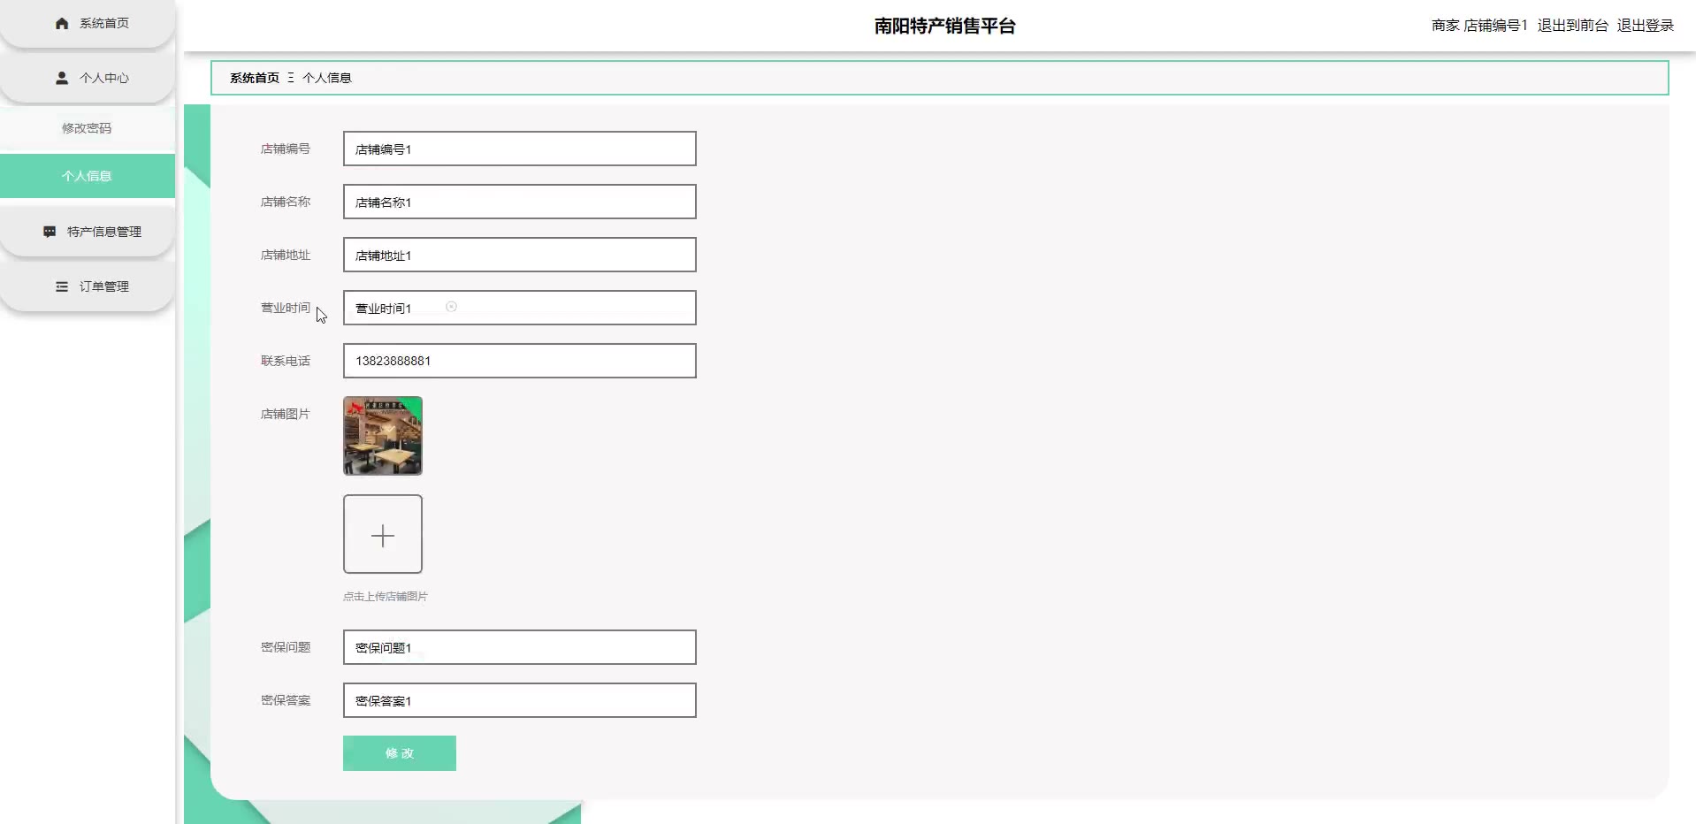
Task: Click the clear icon in 营业时间 field
Action: [451, 307]
